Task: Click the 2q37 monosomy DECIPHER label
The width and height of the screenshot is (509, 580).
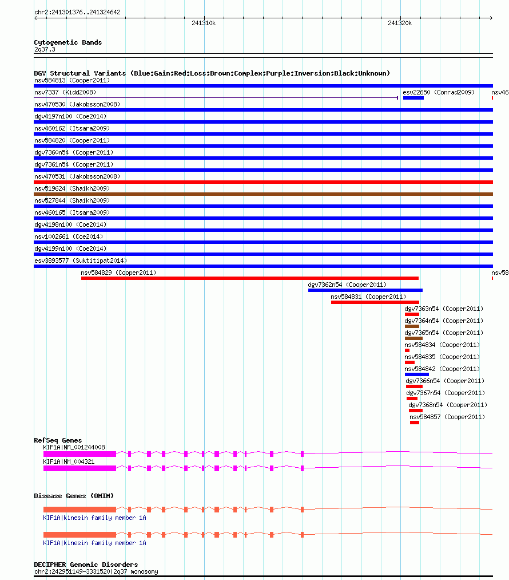Action: 96,571
